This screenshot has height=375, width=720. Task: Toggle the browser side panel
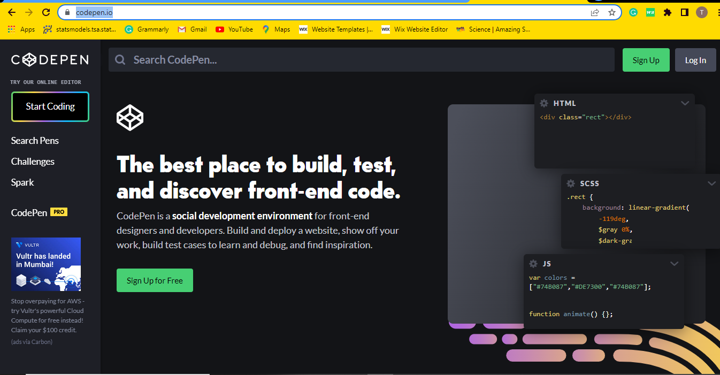pos(684,12)
